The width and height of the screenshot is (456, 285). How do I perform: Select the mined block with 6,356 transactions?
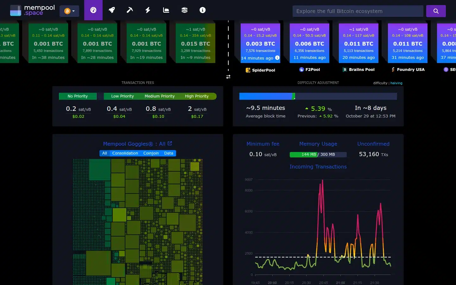pos(309,43)
